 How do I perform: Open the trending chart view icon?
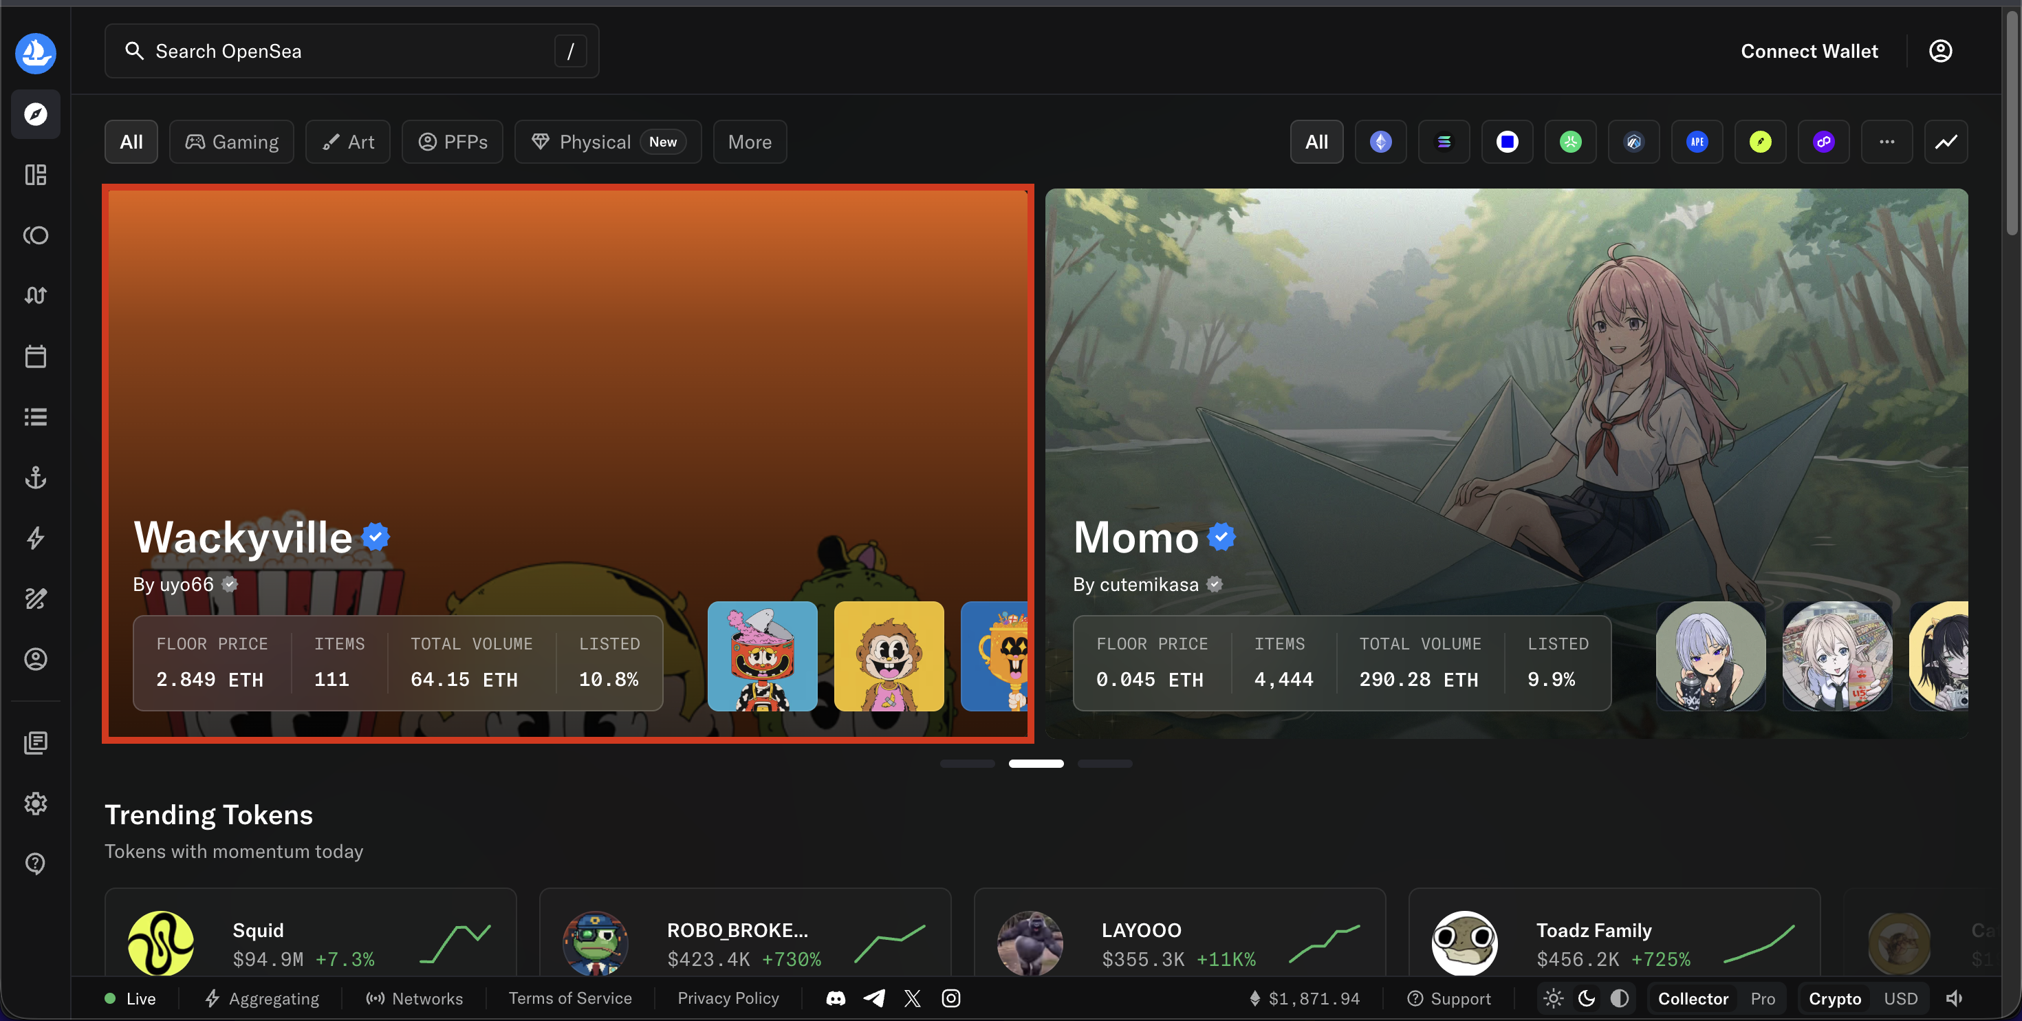[x=1946, y=142]
